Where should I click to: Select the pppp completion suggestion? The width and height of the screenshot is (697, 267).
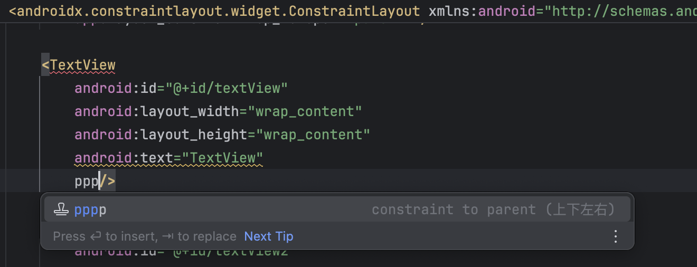point(90,210)
